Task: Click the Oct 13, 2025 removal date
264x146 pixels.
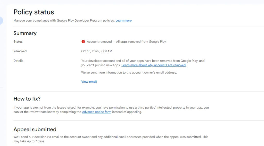Action: tap(97, 51)
